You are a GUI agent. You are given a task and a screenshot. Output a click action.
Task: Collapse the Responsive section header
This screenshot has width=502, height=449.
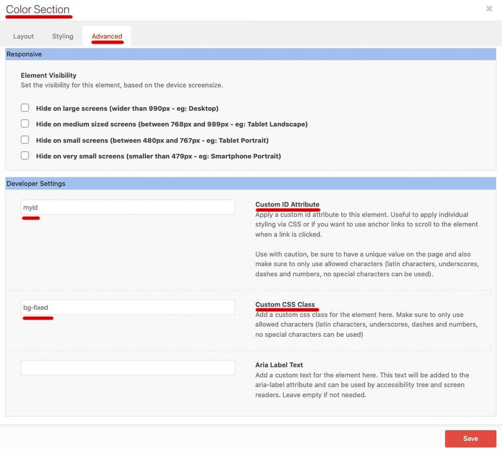click(251, 54)
